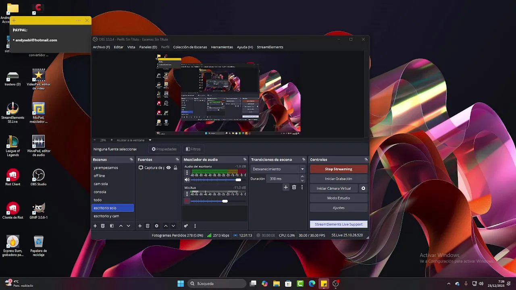Image resolution: width=516 pixels, height=290 pixels.
Task: Undock the Mezclador de audio panel
Action: click(x=245, y=159)
